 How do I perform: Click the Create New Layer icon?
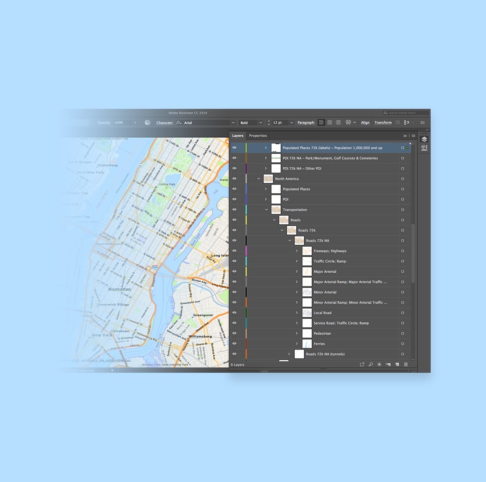397,364
